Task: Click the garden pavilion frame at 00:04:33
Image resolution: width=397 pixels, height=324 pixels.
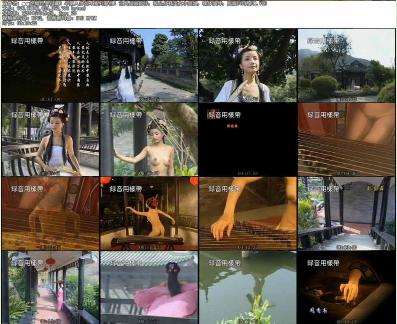Action: tap(346, 65)
